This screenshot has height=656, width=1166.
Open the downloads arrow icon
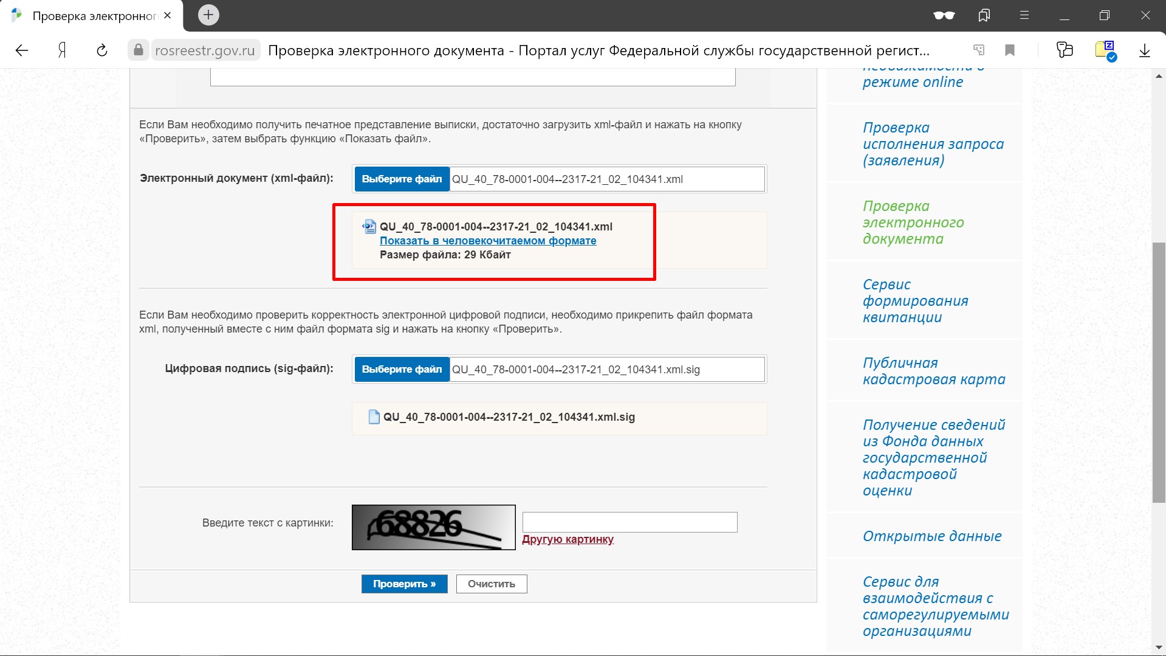coord(1145,50)
